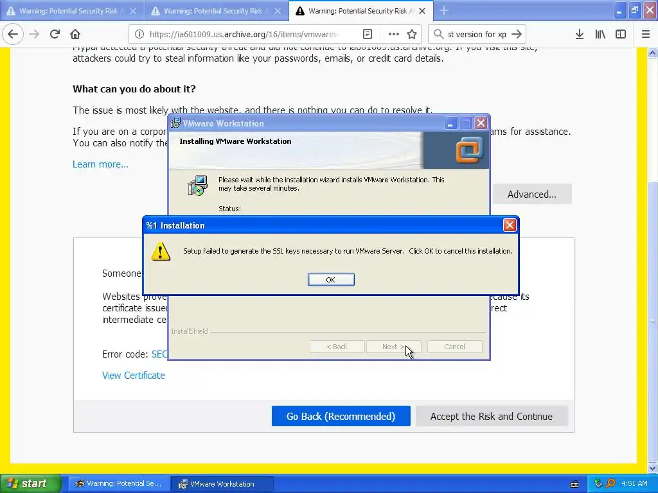
Task: Click Accept the Risk and Continue
Action: click(492, 416)
